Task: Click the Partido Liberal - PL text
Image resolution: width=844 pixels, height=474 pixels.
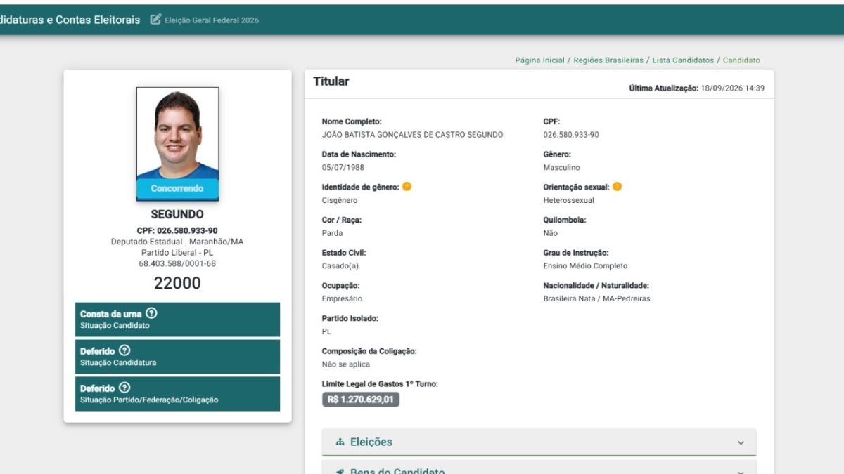Action: pos(177,253)
